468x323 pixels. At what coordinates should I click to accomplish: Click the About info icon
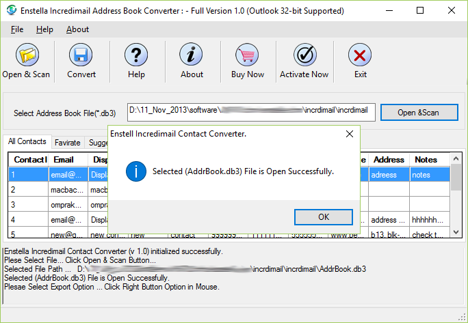point(192,55)
